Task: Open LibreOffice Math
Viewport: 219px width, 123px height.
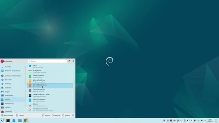Action: [x=50, y=91]
